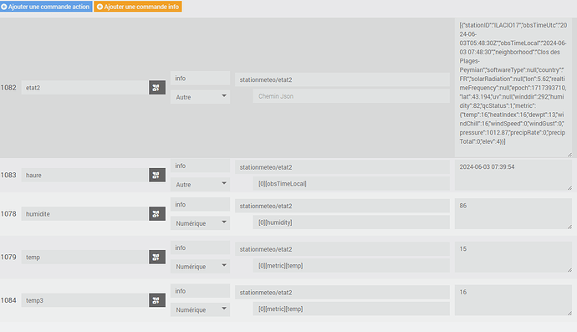
Task: Edit the etat2 name field
Action: click(x=85, y=88)
